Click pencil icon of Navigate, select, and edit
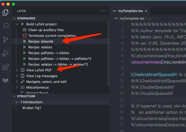The image size is (186, 132). (23, 82)
